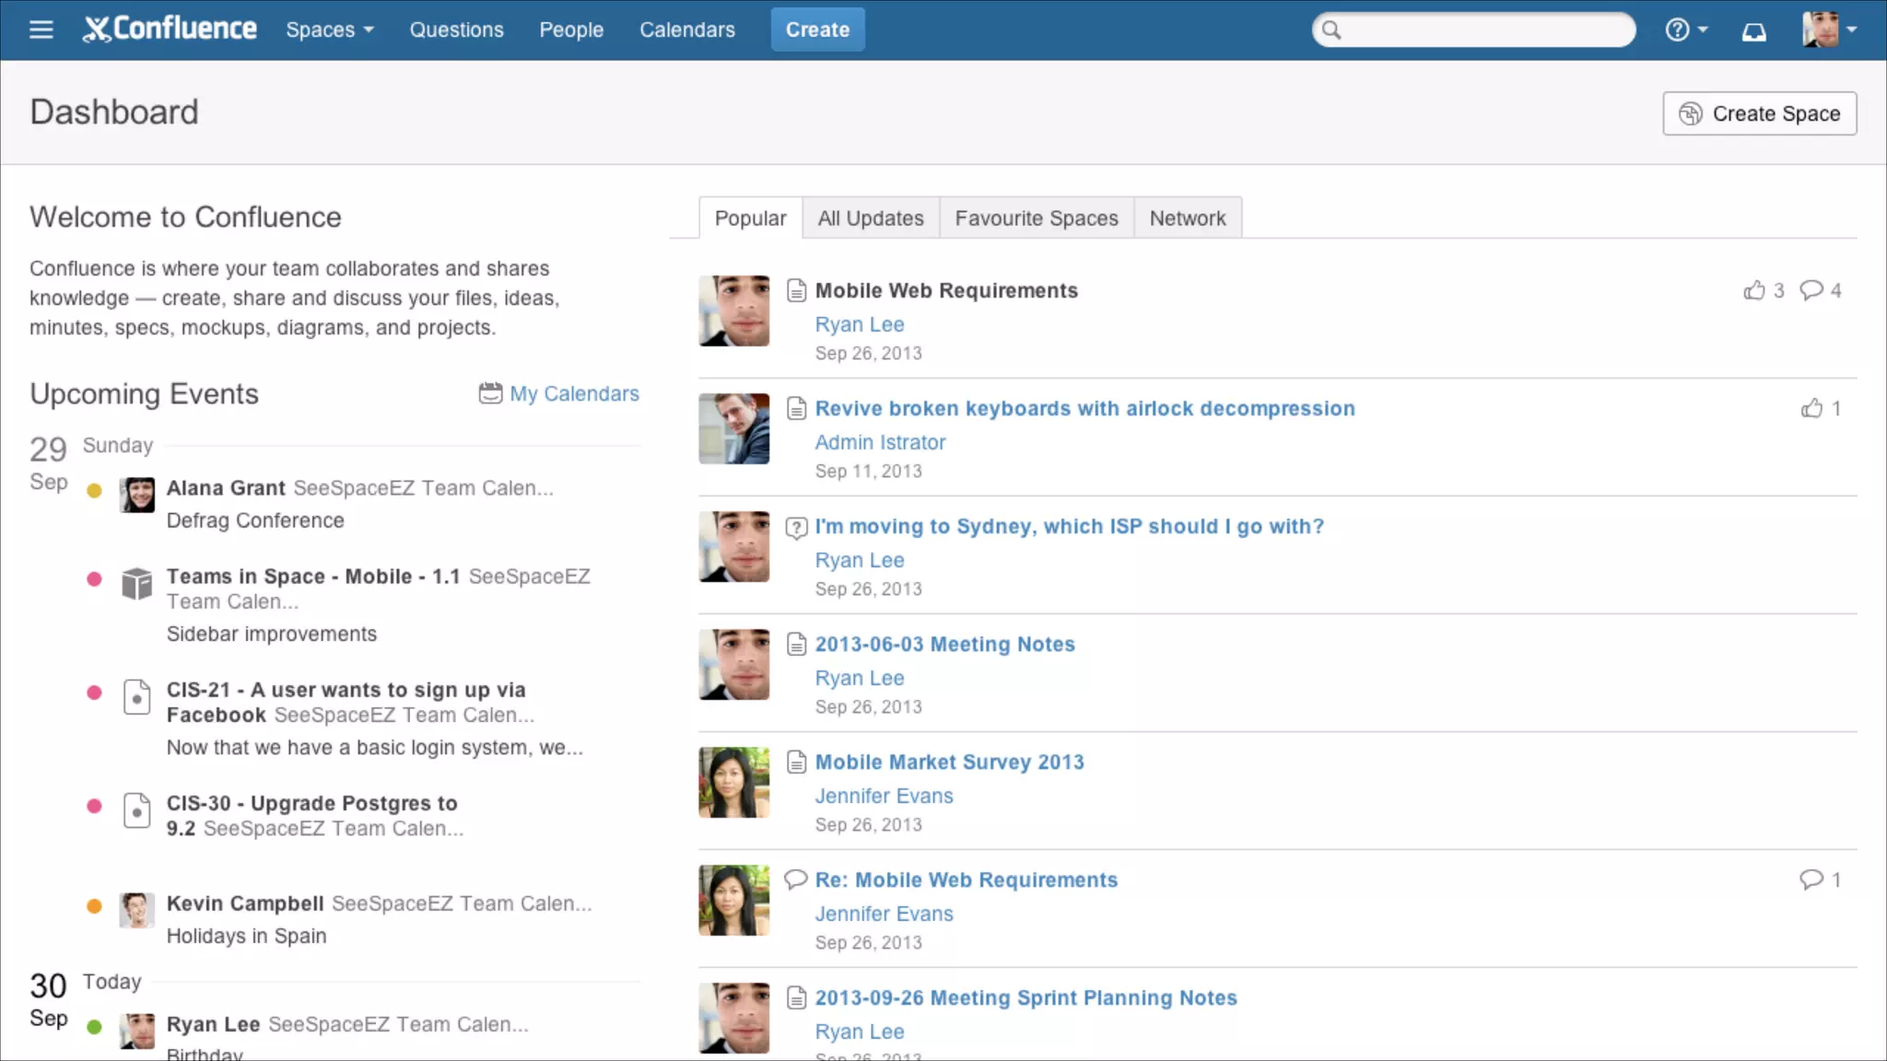This screenshot has height=1061, width=1887.
Task: Click the Create Space button
Action: pos(1759,113)
